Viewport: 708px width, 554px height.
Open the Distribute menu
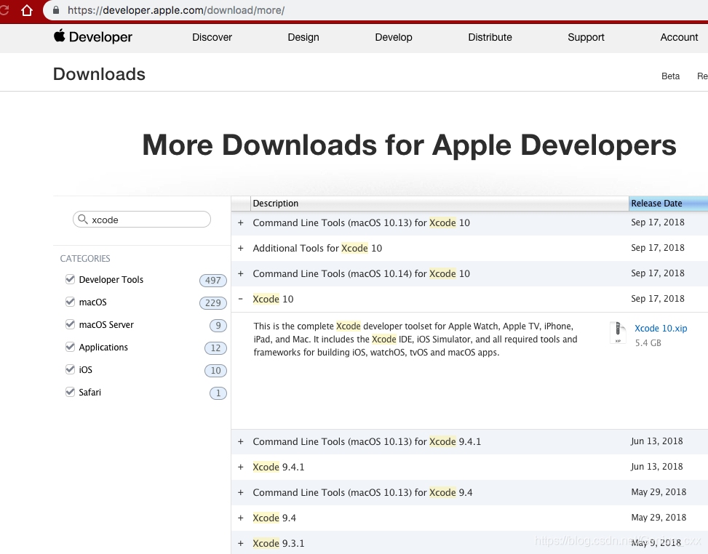490,38
